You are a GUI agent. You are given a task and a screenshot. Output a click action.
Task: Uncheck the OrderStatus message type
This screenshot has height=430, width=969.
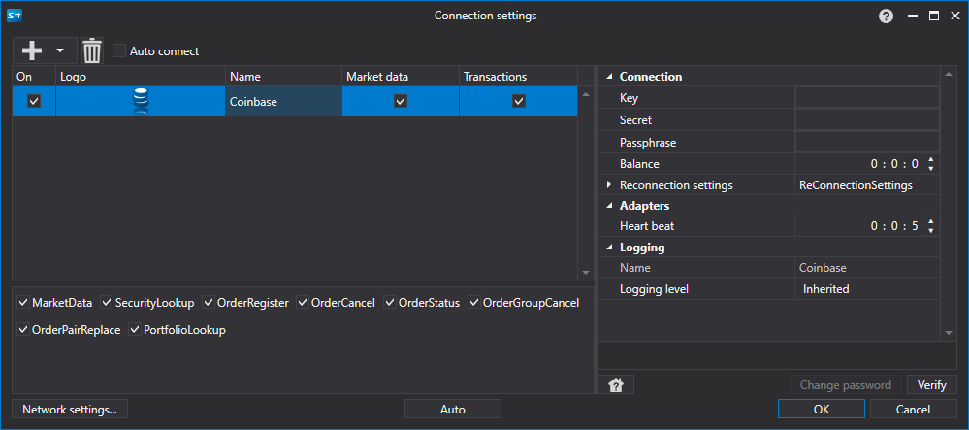click(x=390, y=303)
